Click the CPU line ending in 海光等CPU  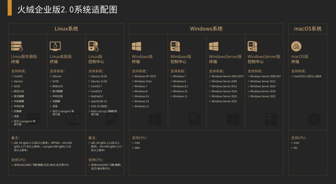pyautogui.click(x=106, y=167)
